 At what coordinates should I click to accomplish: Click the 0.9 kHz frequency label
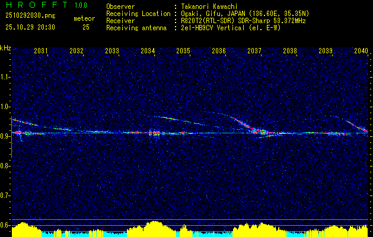5,136
